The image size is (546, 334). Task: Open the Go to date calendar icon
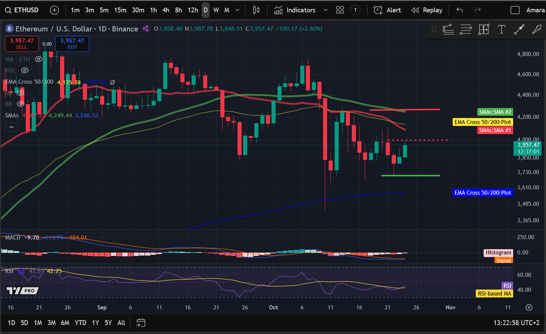(x=141, y=323)
